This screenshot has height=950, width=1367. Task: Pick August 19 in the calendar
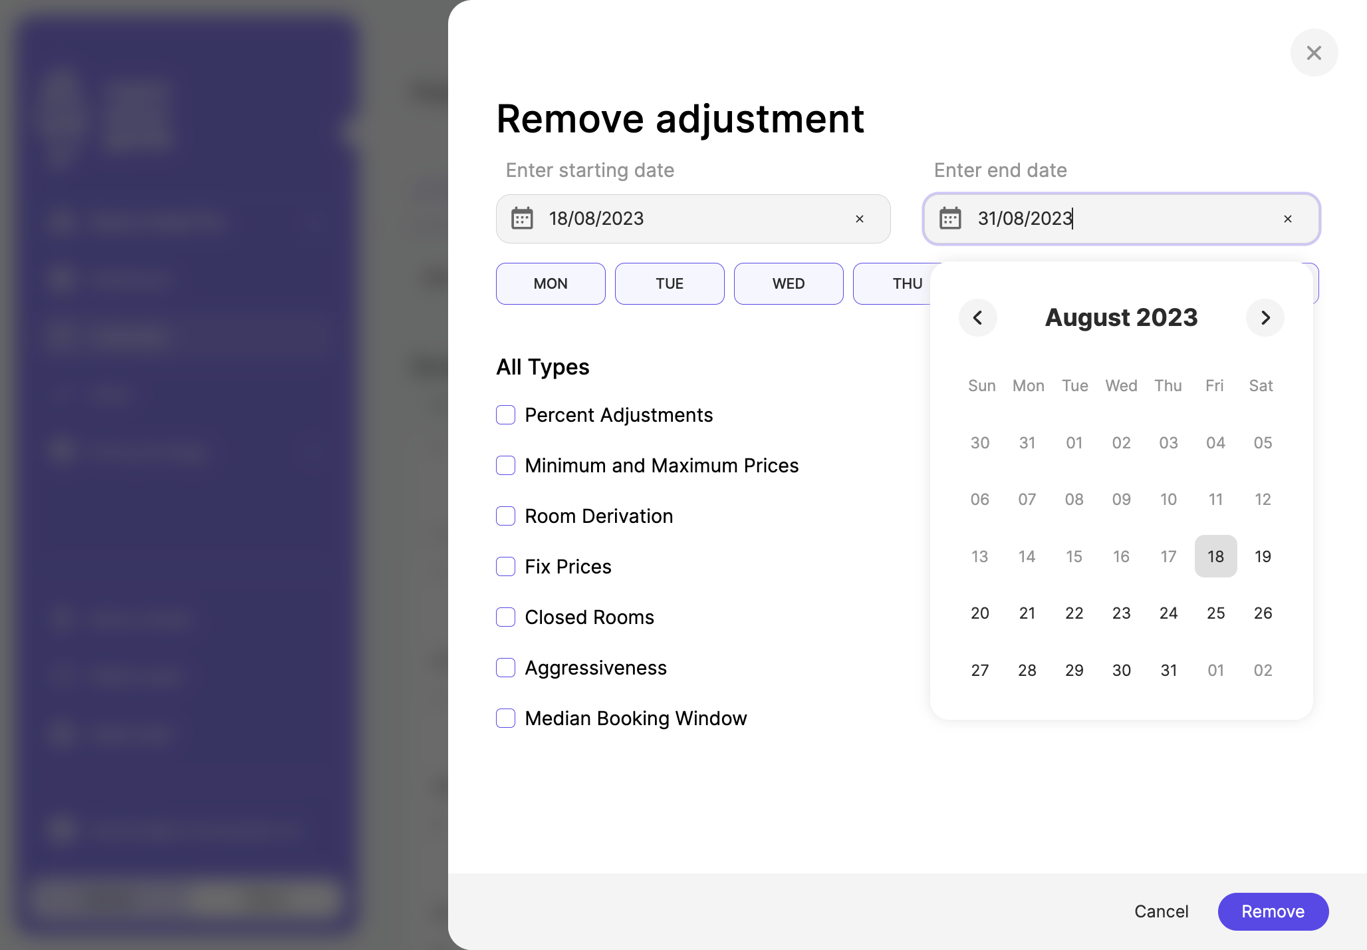tap(1263, 556)
